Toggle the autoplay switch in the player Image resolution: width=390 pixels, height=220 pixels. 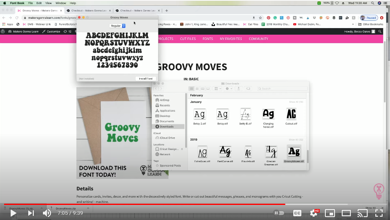(279, 213)
